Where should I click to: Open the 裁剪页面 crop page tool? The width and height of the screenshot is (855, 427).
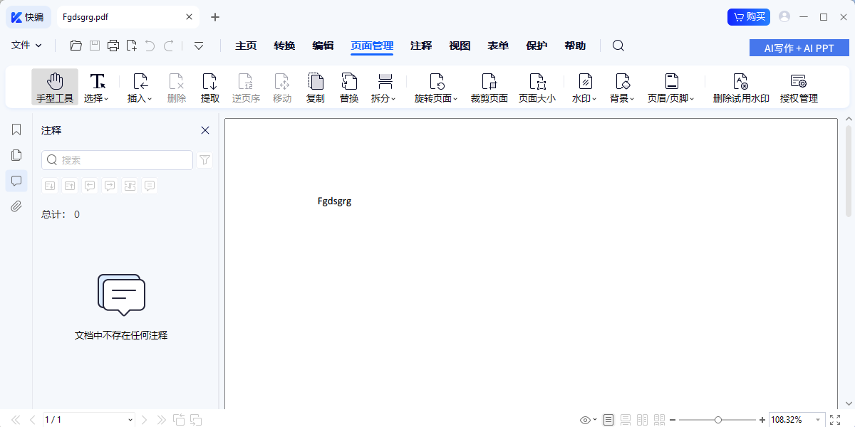(x=489, y=88)
